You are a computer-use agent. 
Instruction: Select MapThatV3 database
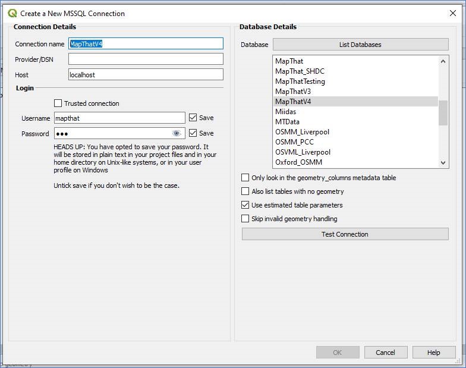[355, 92]
